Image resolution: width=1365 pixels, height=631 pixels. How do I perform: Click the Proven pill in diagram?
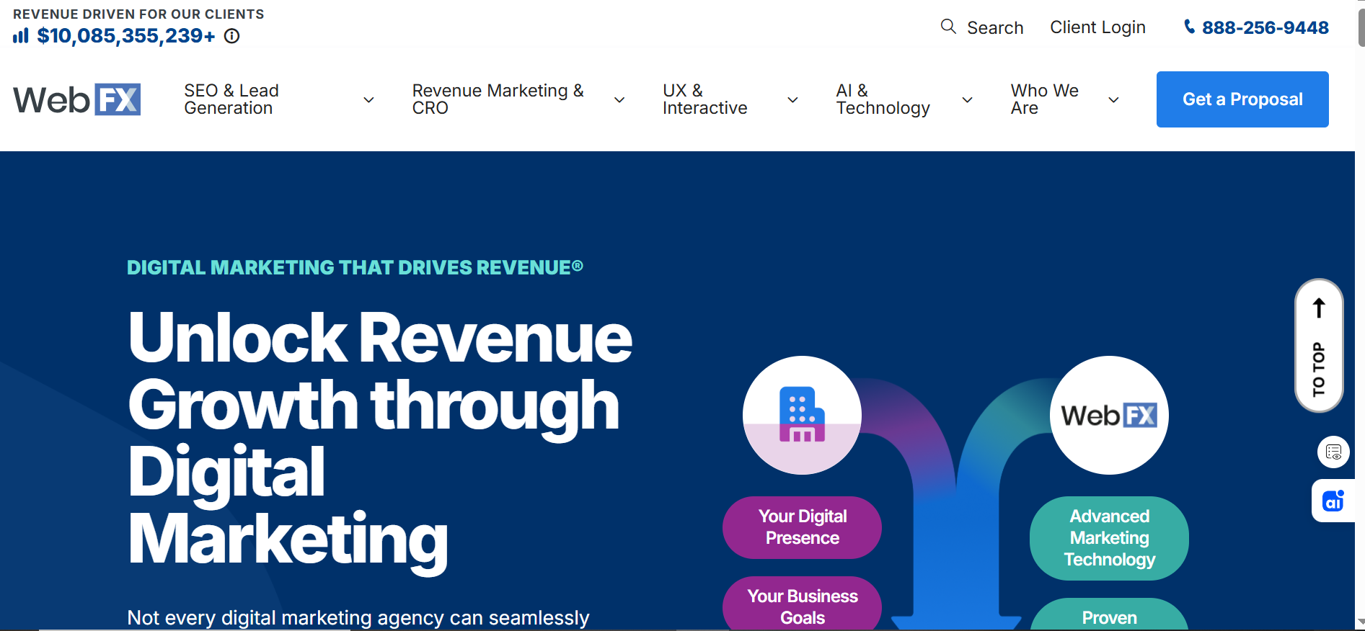point(1109,615)
